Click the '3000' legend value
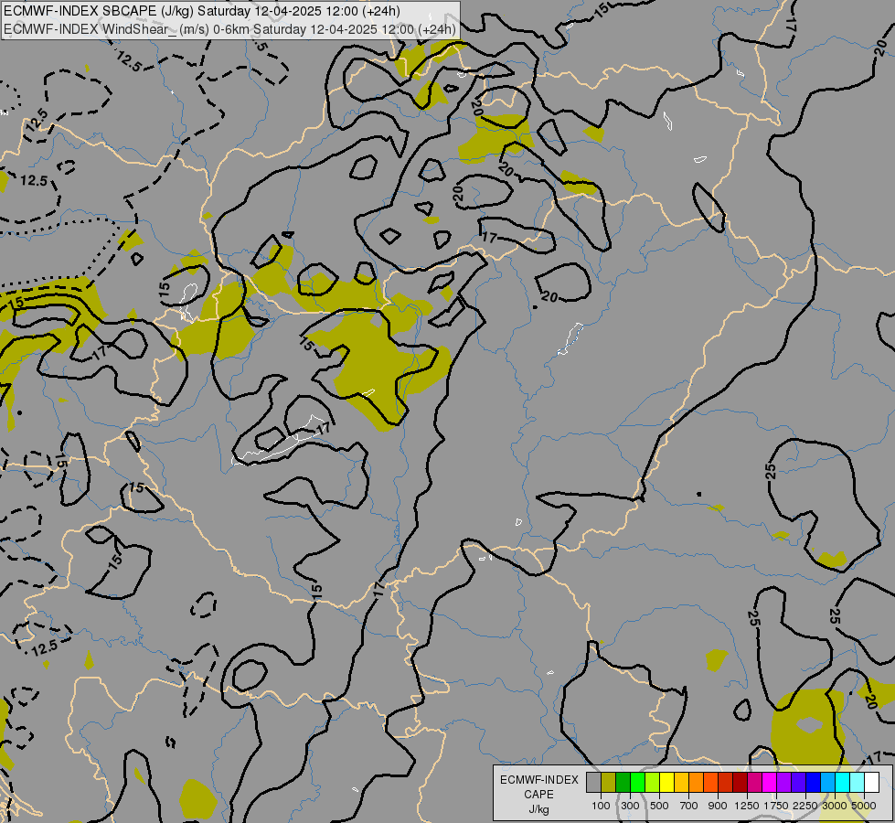Viewport: 895px width, 823px height. pyautogui.click(x=835, y=806)
